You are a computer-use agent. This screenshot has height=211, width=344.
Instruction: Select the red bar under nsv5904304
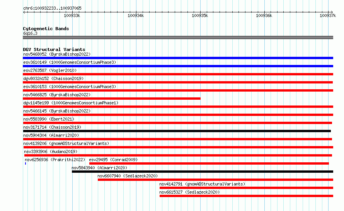click(x=177, y=139)
